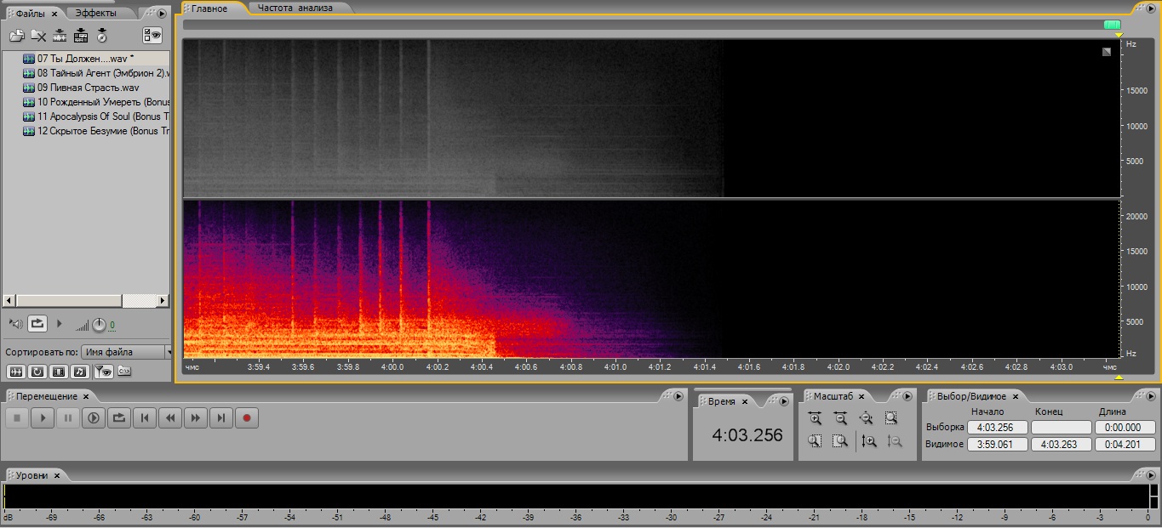
Task: Click Zoom out horizontally icon
Action: tap(840, 418)
